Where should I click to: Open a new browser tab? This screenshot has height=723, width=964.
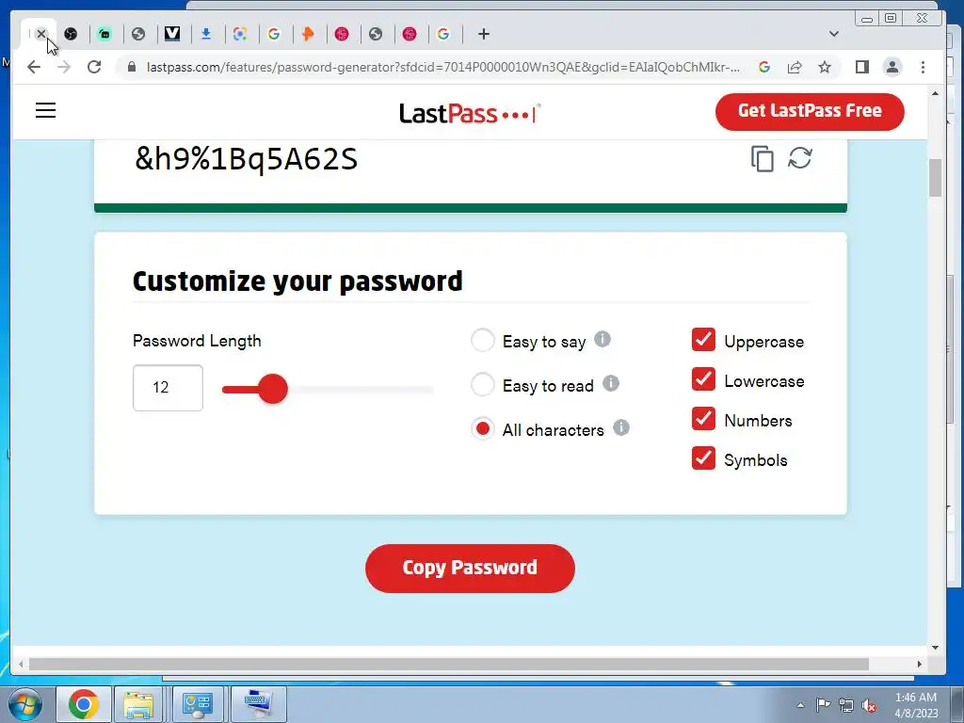coord(484,34)
